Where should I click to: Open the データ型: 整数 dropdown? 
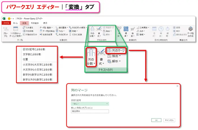[x=46, y=28]
